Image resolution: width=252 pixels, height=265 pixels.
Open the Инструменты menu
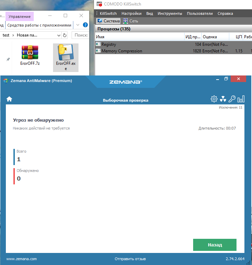170,13
